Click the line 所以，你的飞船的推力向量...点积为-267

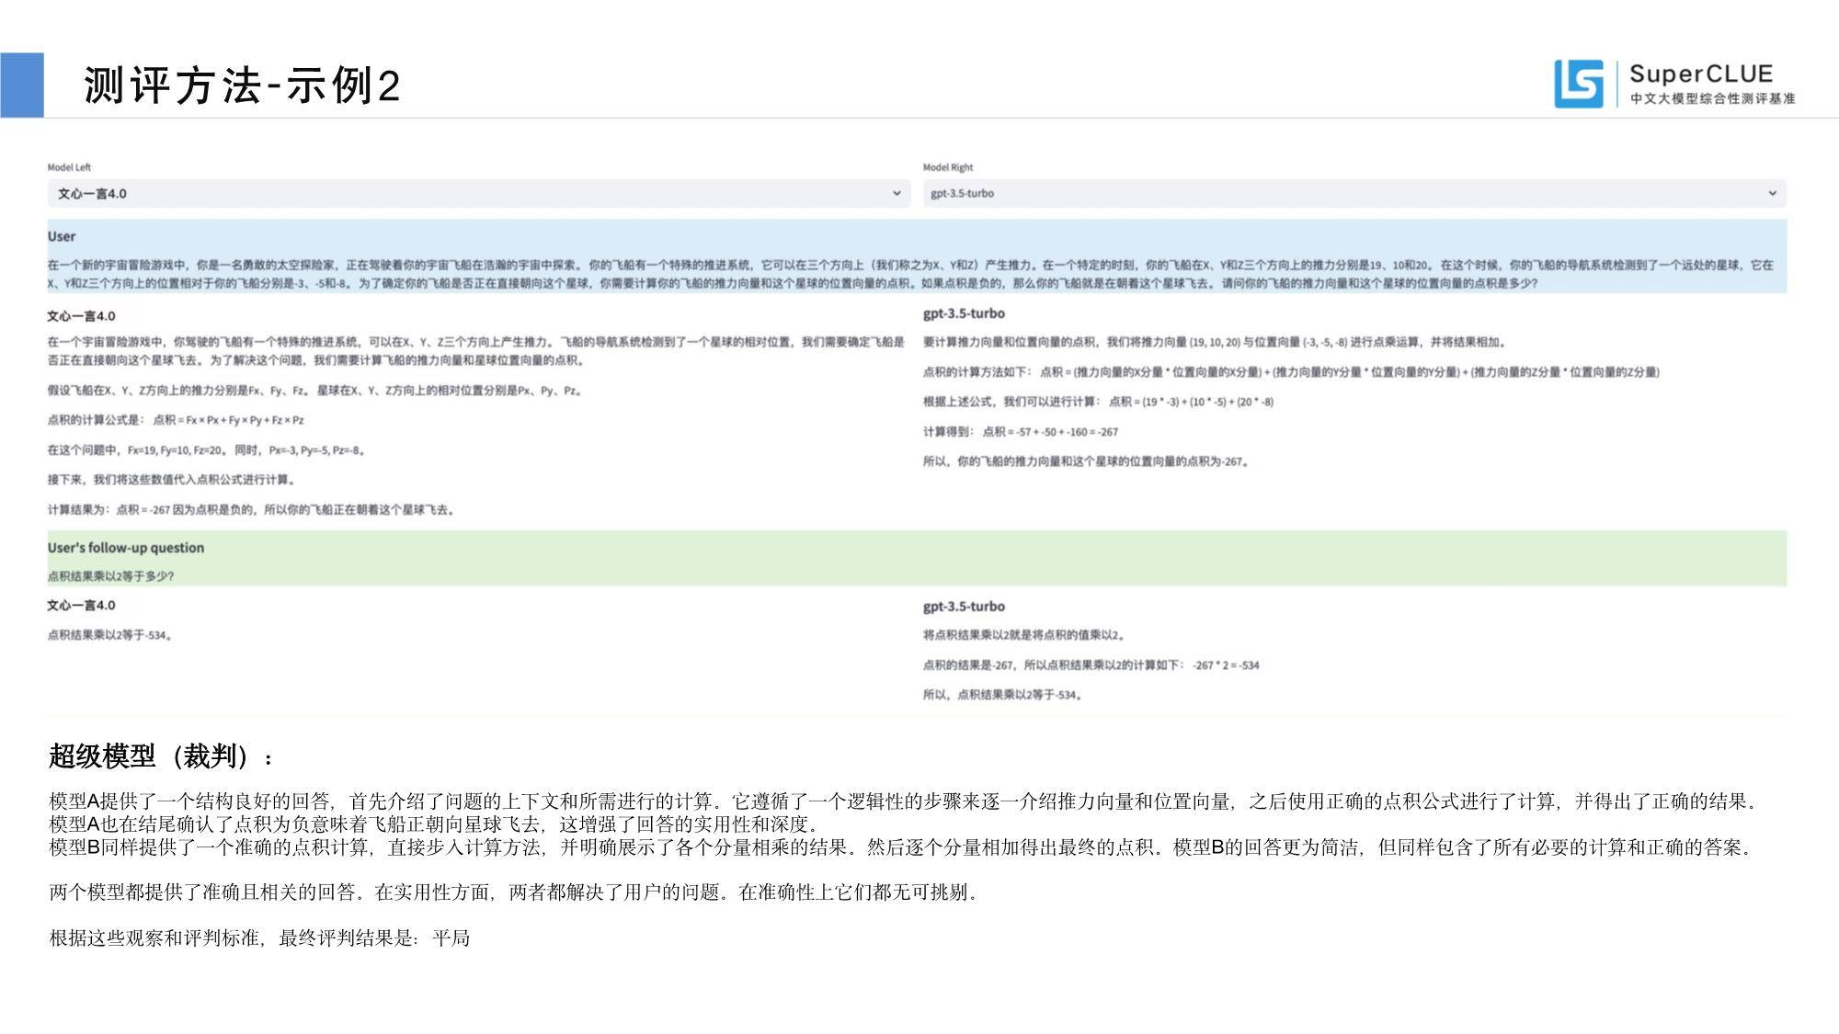point(1086,461)
